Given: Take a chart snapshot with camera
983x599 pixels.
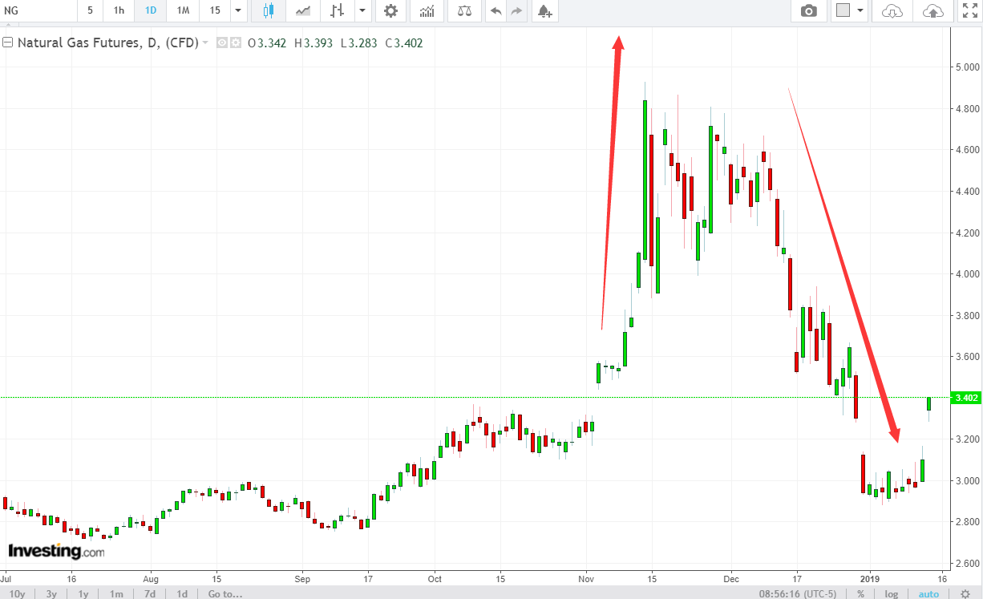Looking at the screenshot, I should 809,11.
